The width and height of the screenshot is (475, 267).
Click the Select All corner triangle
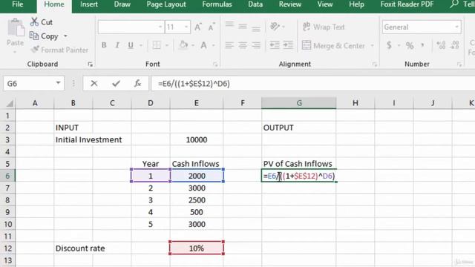click(10, 104)
